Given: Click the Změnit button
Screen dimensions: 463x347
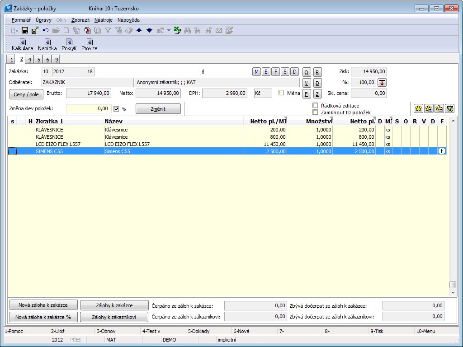Looking at the screenshot, I should tap(158, 109).
